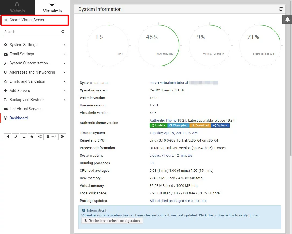Click the CPU usage gauge
This screenshot has height=234, width=292.
(108, 46)
